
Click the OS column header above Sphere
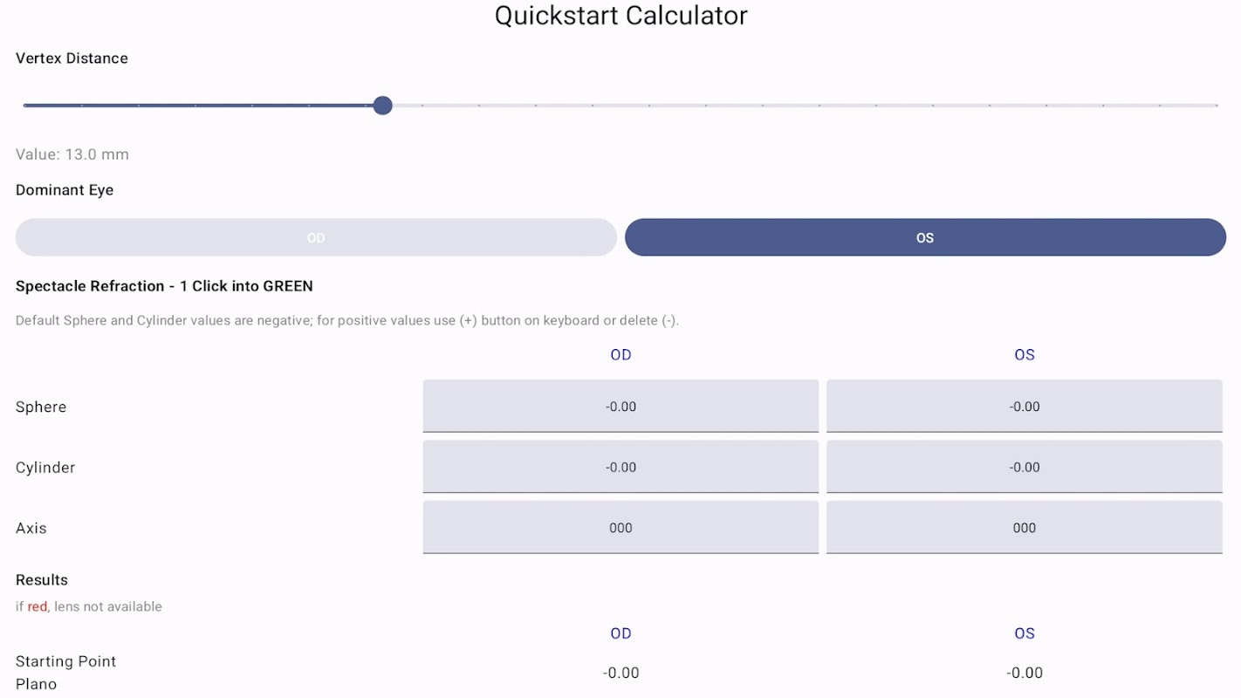[1024, 354]
